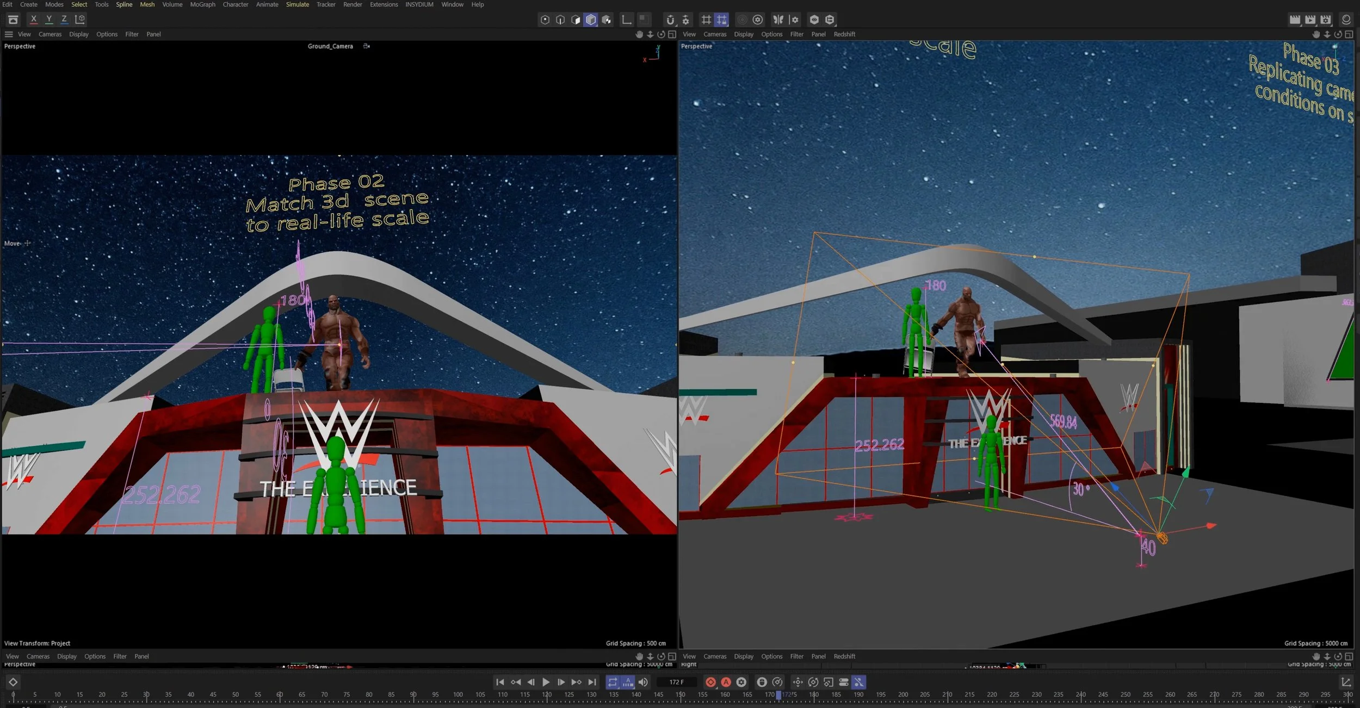The height and width of the screenshot is (708, 1360).
Task: Toggle workplane grid icon
Action: tap(706, 20)
